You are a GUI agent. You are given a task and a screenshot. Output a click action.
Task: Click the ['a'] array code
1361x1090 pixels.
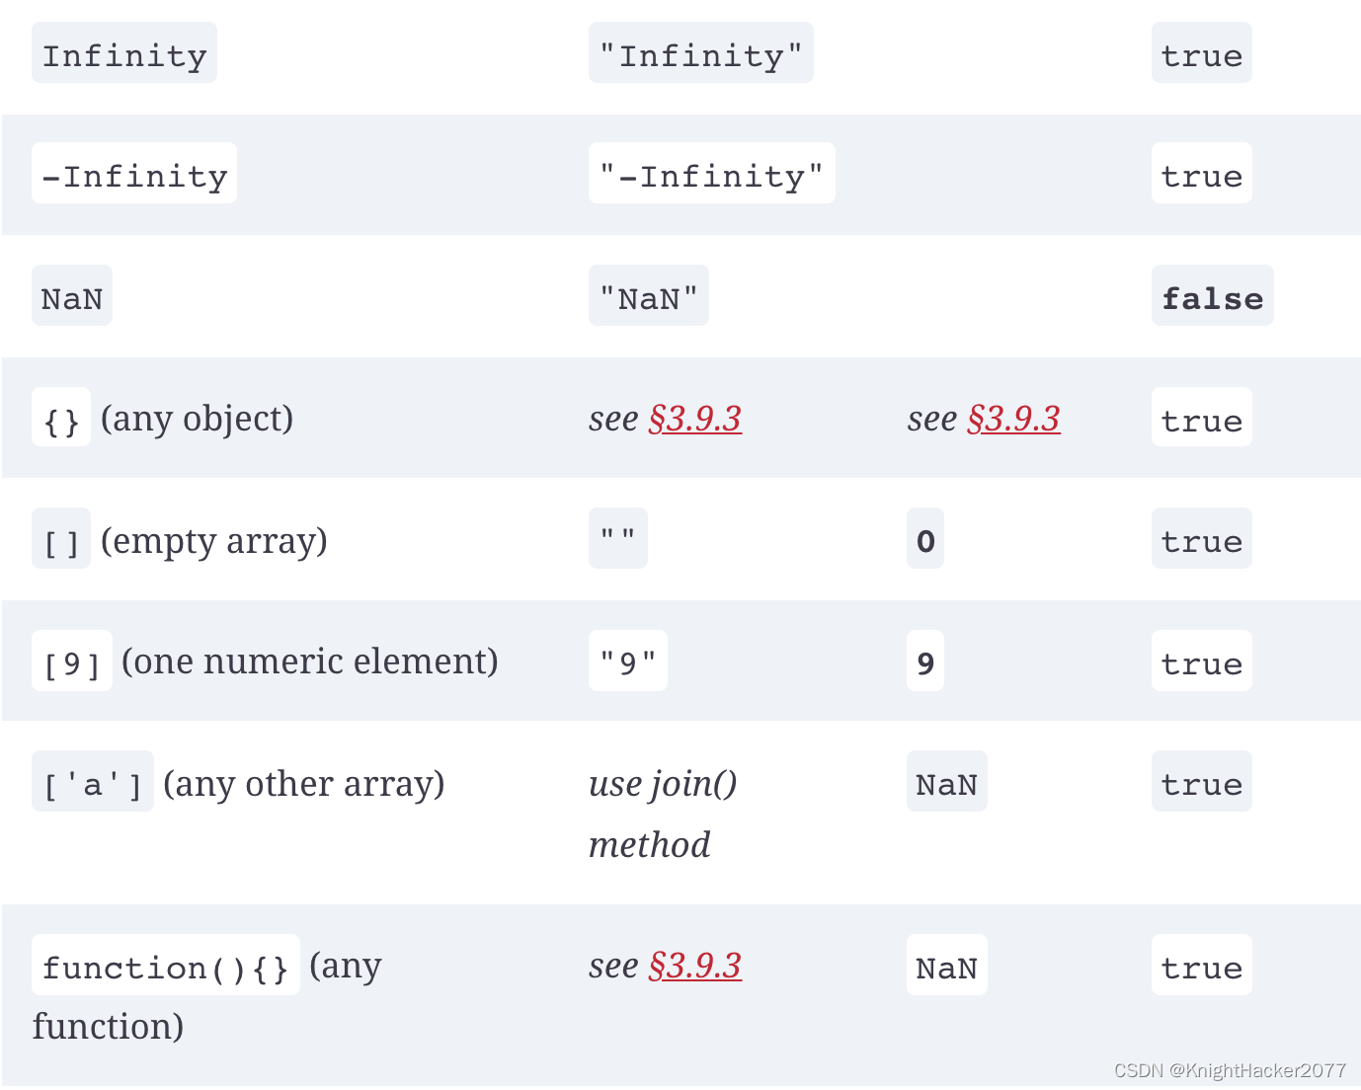coord(93,782)
